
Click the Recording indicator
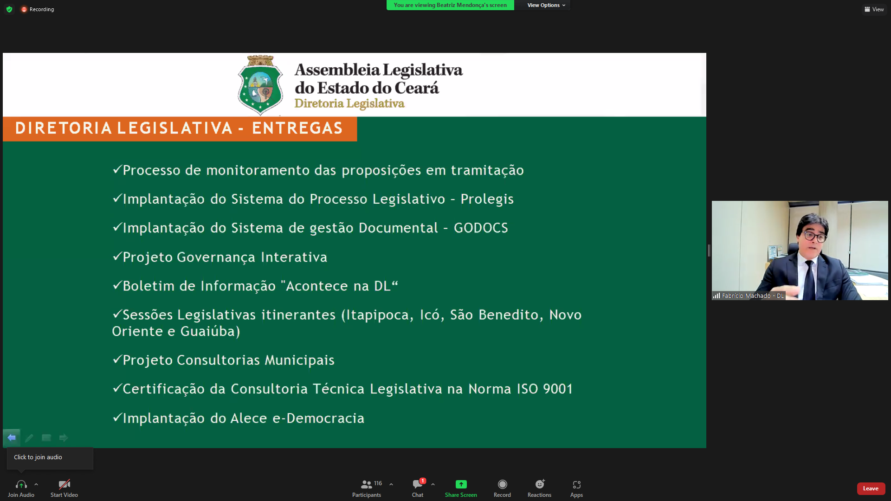click(x=38, y=9)
